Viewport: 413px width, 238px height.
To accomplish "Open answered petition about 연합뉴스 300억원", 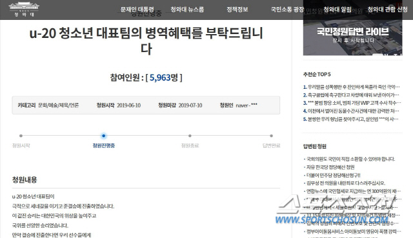I will [x=354, y=191].
